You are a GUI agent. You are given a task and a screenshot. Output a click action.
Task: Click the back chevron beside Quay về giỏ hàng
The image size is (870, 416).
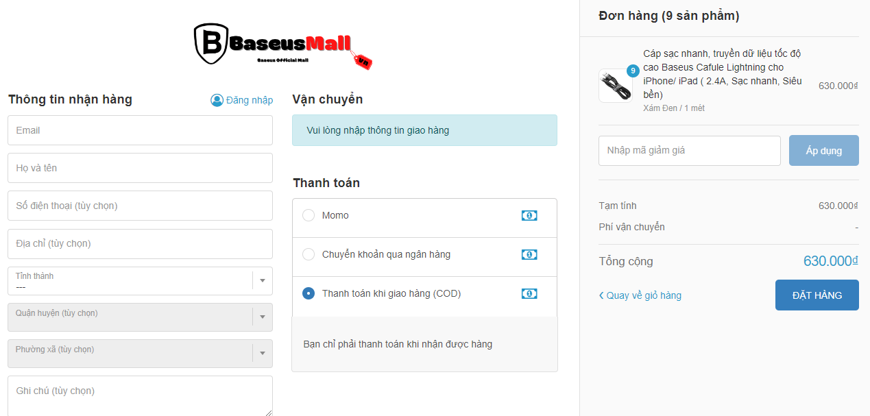point(601,295)
